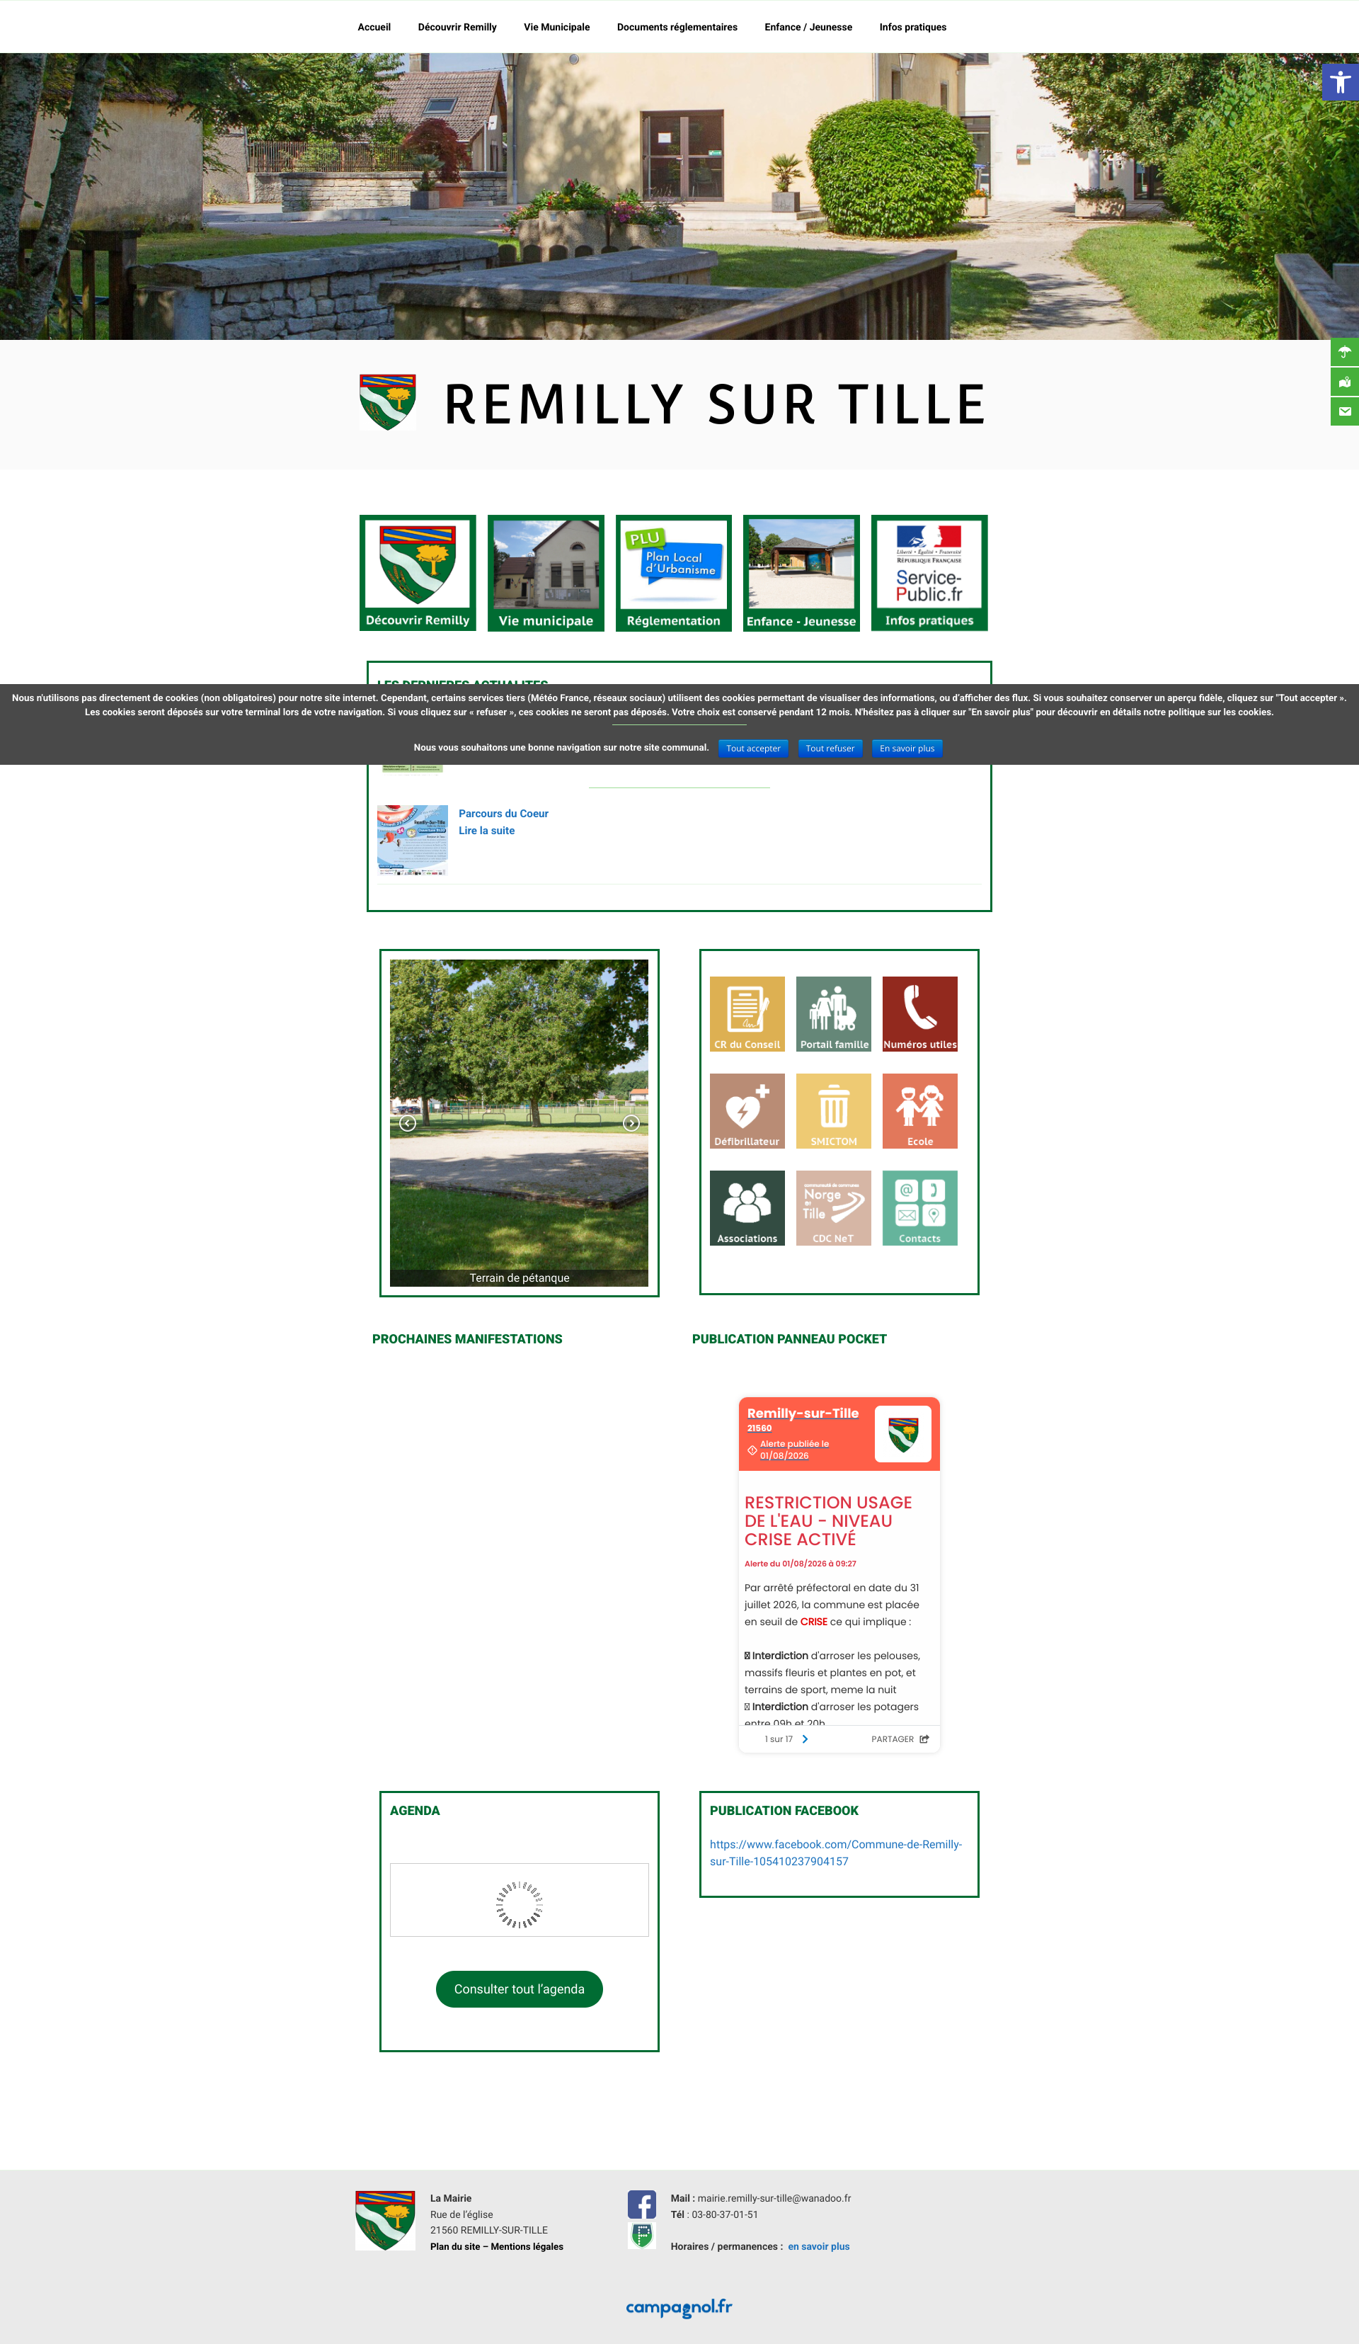Click the PanneauPocket icon in the footer

click(x=641, y=2235)
